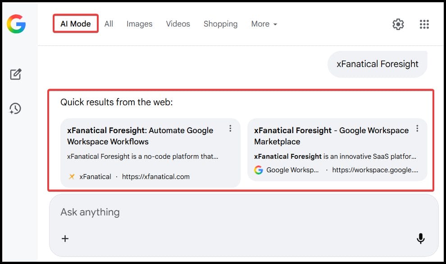This screenshot has height=264, width=446.
Task: Open search settings via the gear icon
Action: click(398, 24)
